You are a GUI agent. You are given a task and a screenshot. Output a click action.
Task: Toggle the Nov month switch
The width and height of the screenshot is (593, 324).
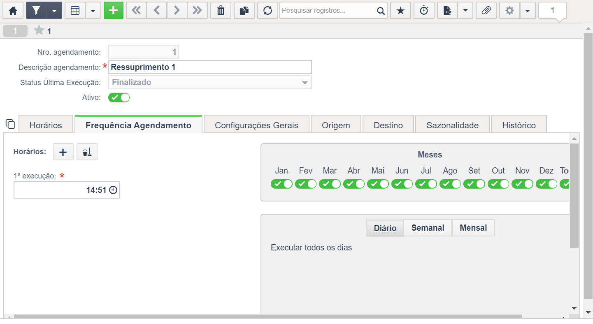[522, 184]
